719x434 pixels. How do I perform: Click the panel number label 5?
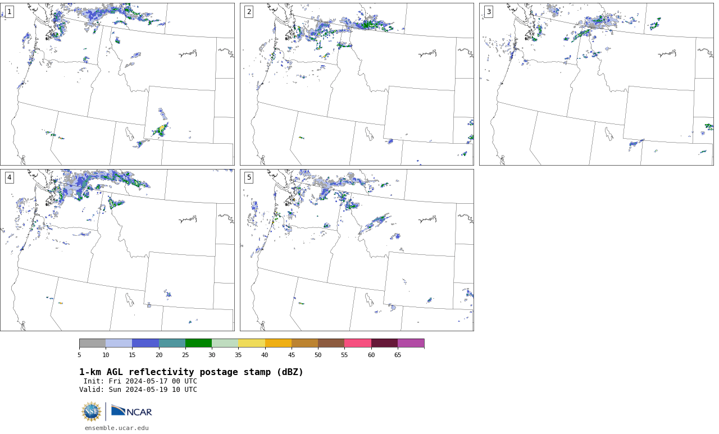tap(249, 177)
